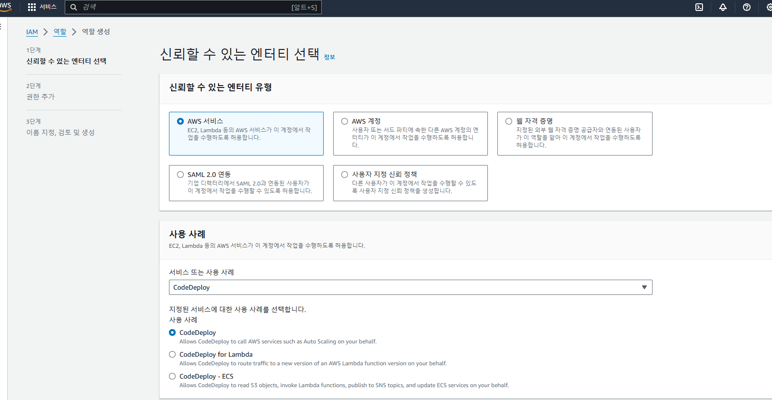Screen dimensions: 772x400
Task: Choose the CodeDeploy use case radio button
Action: pos(172,332)
